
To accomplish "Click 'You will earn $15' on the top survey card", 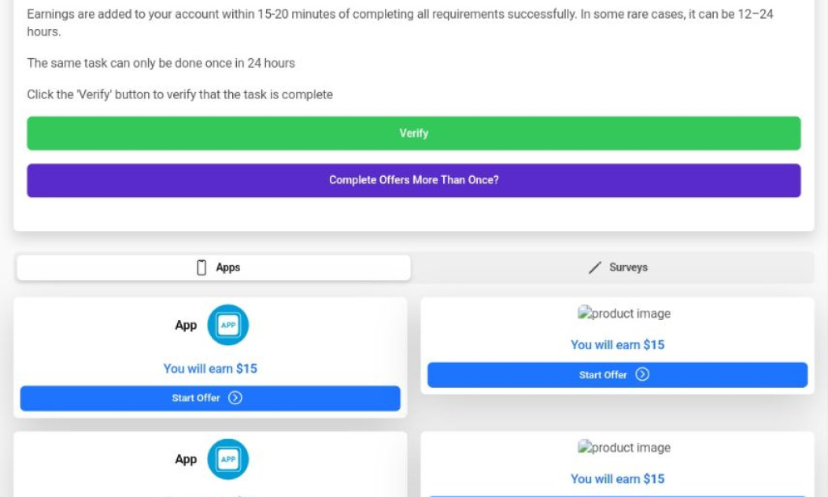I will pyautogui.click(x=617, y=344).
